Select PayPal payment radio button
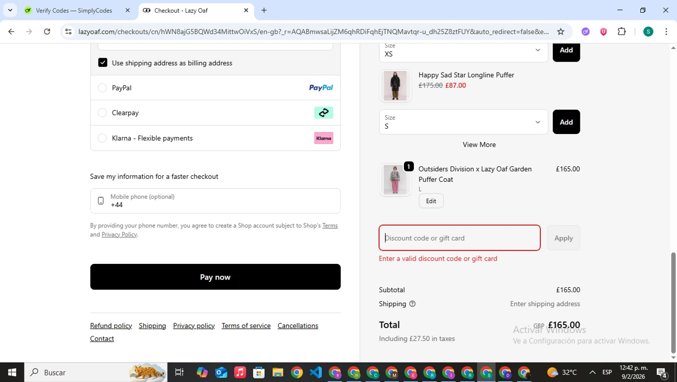677x382 pixels. (x=102, y=87)
